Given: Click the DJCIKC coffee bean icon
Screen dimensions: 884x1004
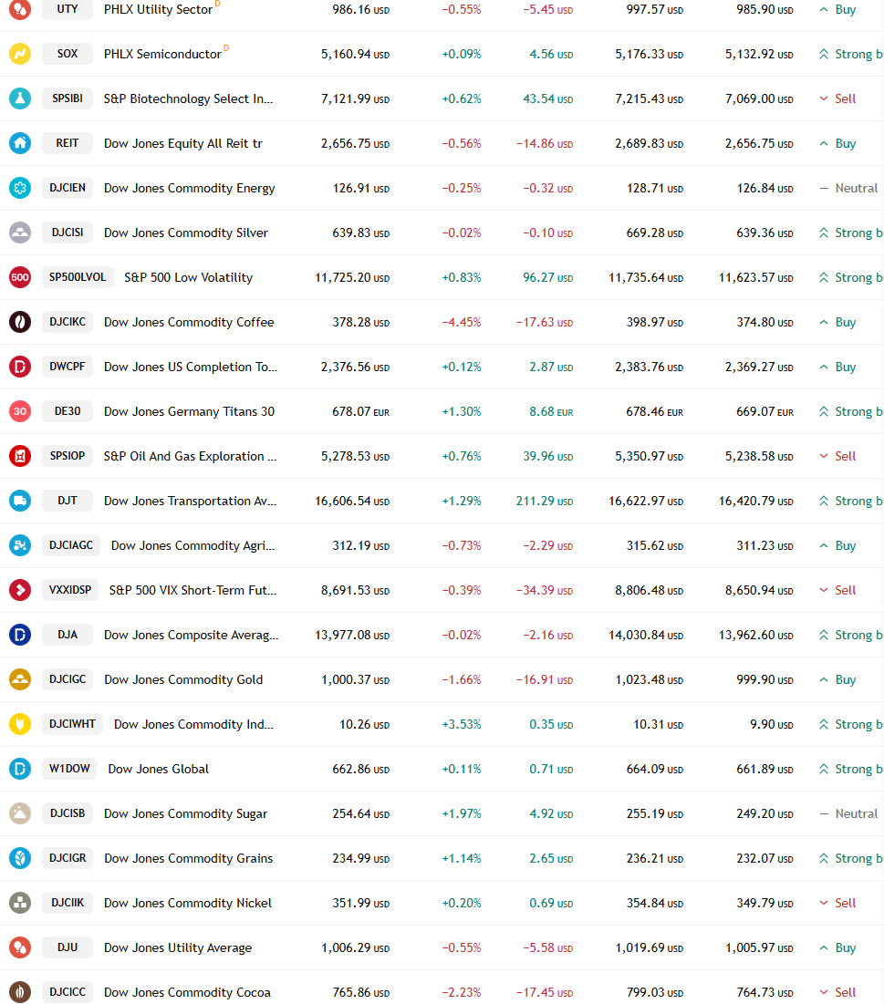Looking at the screenshot, I should click(x=20, y=322).
